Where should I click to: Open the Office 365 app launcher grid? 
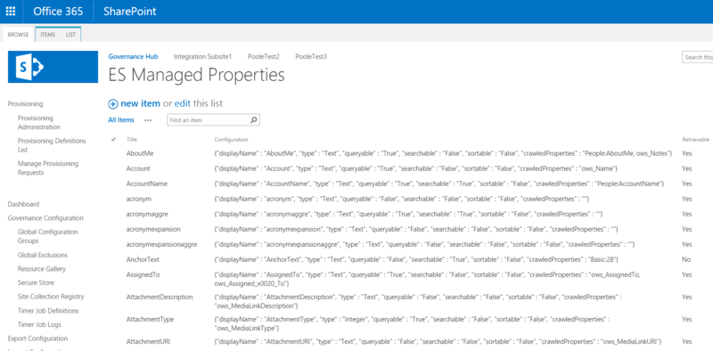point(11,11)
